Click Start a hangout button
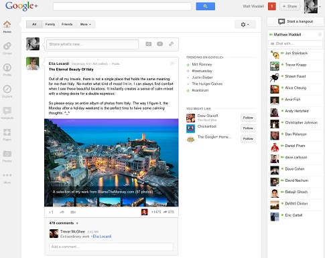The height and width of the screenshot is (258, 325). point(296,21)
